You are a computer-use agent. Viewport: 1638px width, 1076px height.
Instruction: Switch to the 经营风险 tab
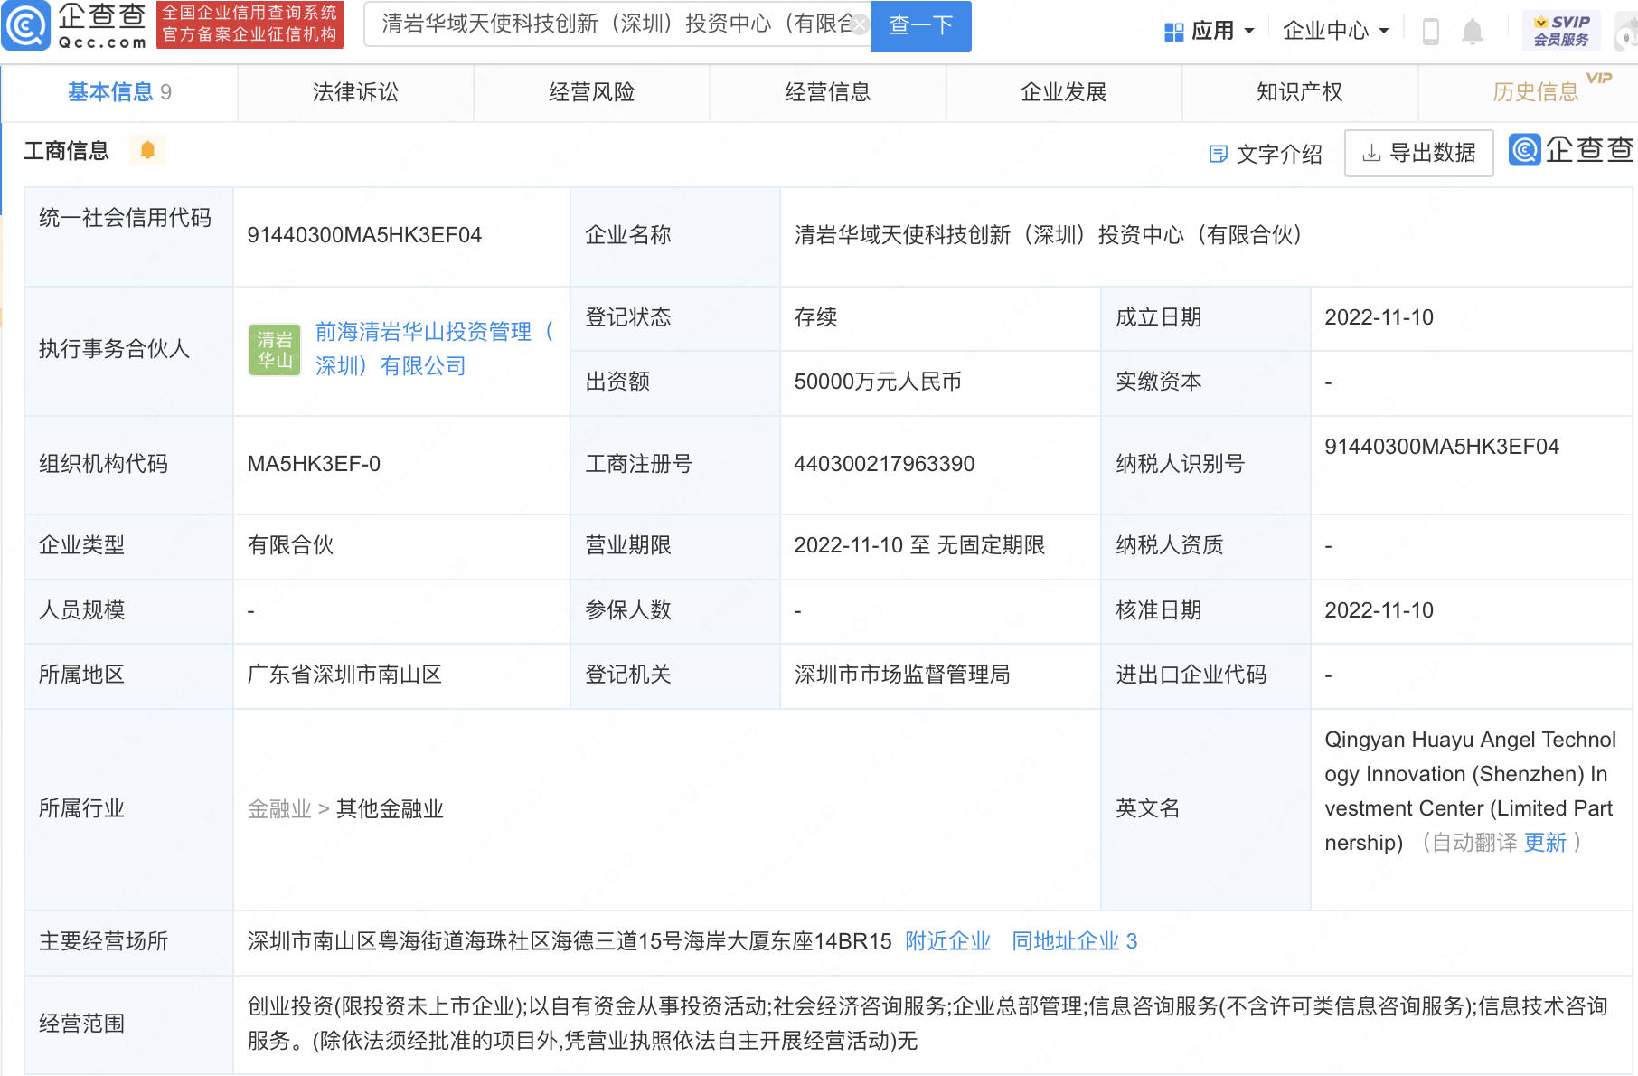591,92
